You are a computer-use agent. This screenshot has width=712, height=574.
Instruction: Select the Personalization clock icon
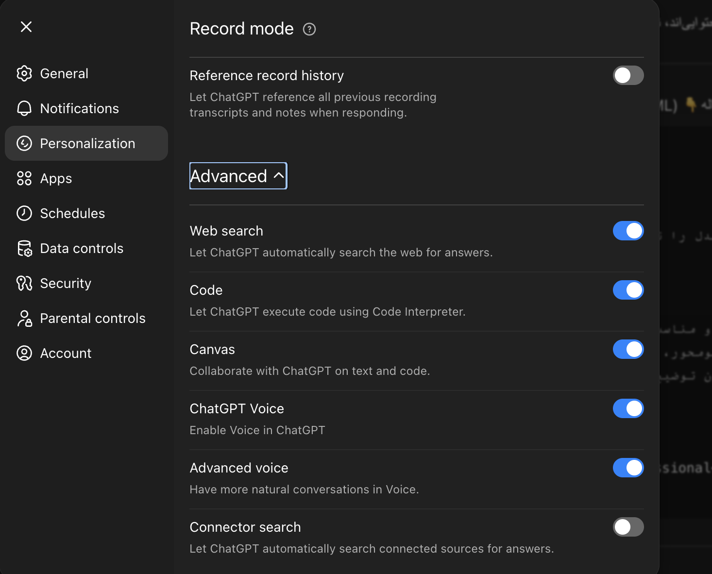tap(24, 143)
